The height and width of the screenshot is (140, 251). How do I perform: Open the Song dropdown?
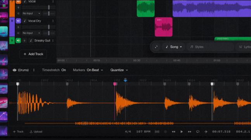pyautogui.click(x=174, y=47)
